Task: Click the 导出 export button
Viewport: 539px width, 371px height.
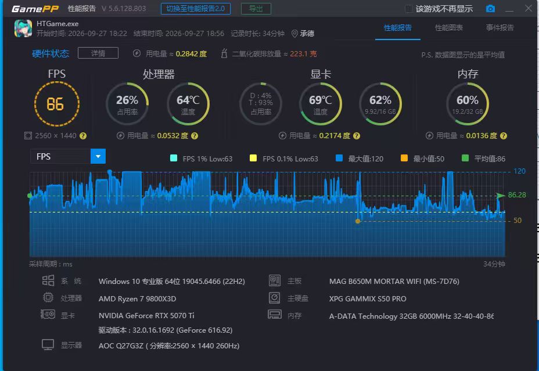Action: [256, 9]
